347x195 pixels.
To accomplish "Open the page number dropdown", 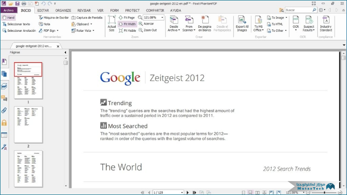I will 182,193.
